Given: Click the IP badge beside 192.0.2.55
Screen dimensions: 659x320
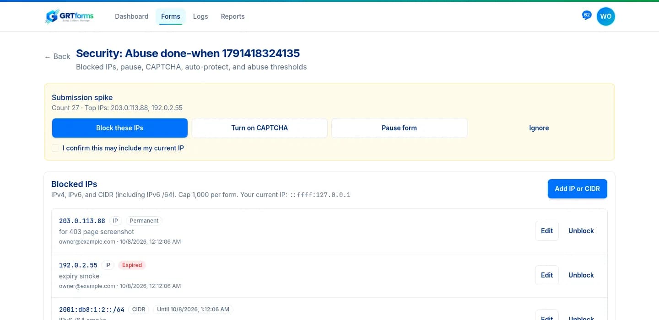Looking at the screenshot, I should pyautogui.click(x=108, y=265).
